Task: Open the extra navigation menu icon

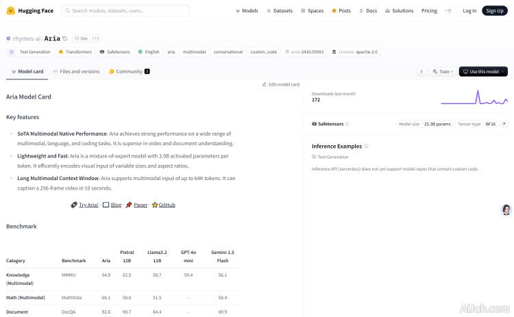Action: click(x=448, y=11)
